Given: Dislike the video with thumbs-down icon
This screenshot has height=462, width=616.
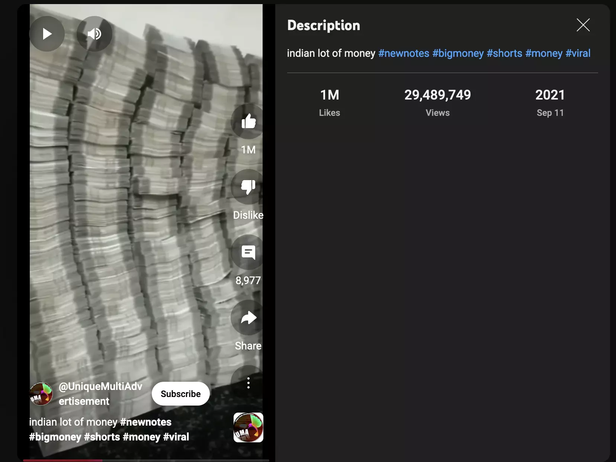Looking at the screenshot, I should pos(248,187).
